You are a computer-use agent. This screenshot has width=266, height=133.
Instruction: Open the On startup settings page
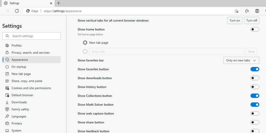19,67
